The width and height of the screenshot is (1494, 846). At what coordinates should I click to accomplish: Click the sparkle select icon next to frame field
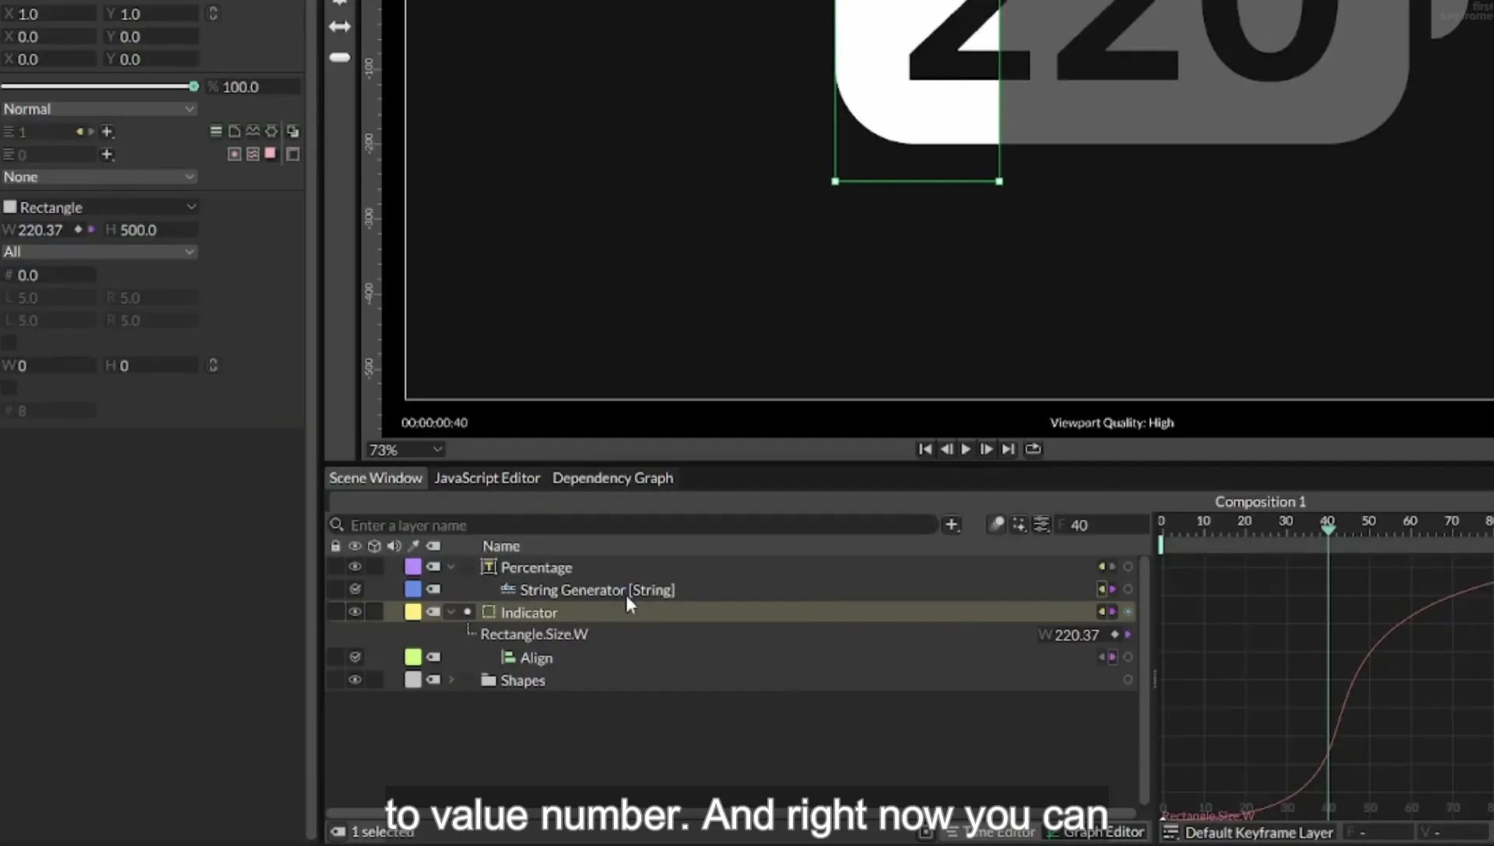click(x=1019, y=525)
